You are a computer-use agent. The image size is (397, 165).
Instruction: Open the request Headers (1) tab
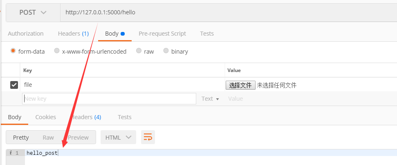[x=73, y=34]
